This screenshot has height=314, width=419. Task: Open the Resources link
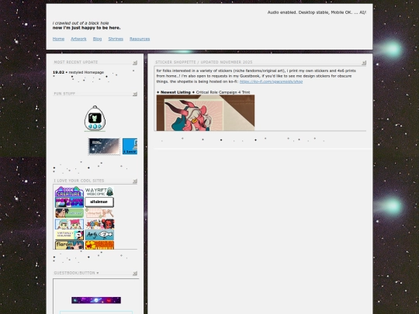(140, 39)
